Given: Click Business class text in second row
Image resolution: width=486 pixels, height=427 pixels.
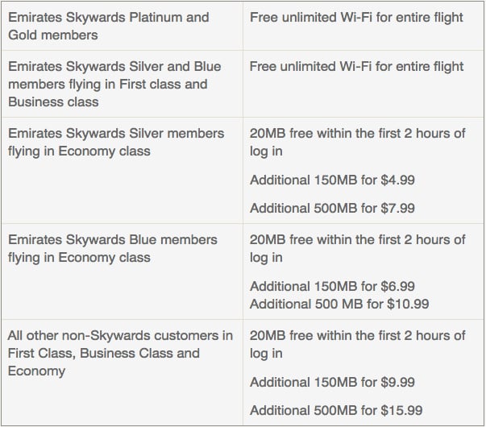Looking at the screenshot, I should [53, 102].
